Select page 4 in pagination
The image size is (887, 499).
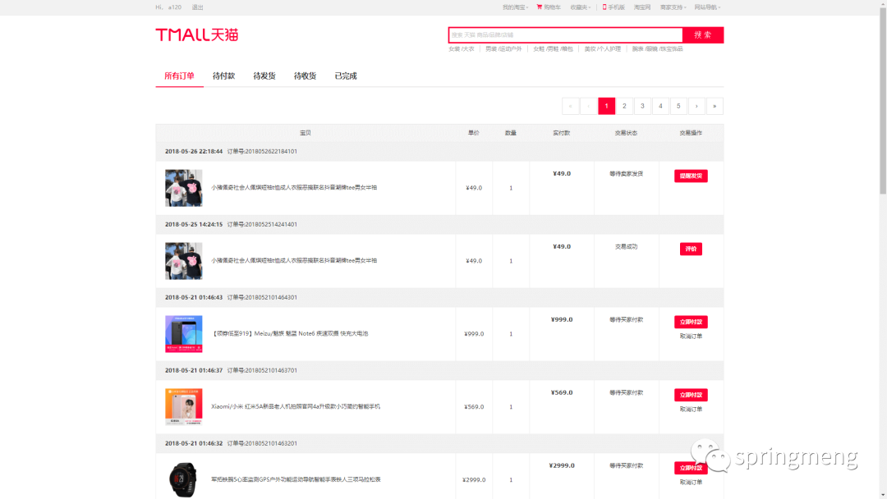point(660,106)
